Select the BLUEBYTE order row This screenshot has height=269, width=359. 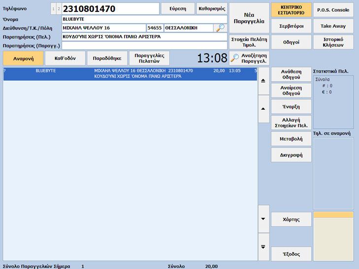point(130,74)
